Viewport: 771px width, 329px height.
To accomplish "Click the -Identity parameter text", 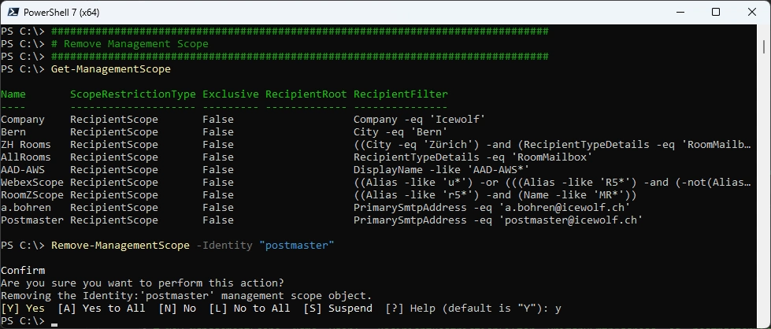I will [x=224, y=246].
